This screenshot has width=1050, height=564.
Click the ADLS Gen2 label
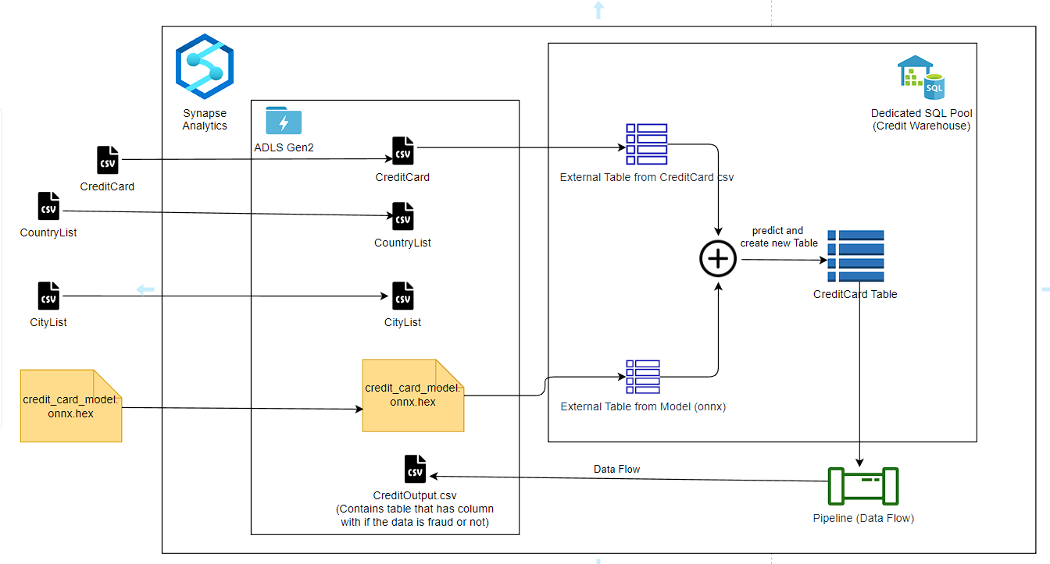[284, 147]
